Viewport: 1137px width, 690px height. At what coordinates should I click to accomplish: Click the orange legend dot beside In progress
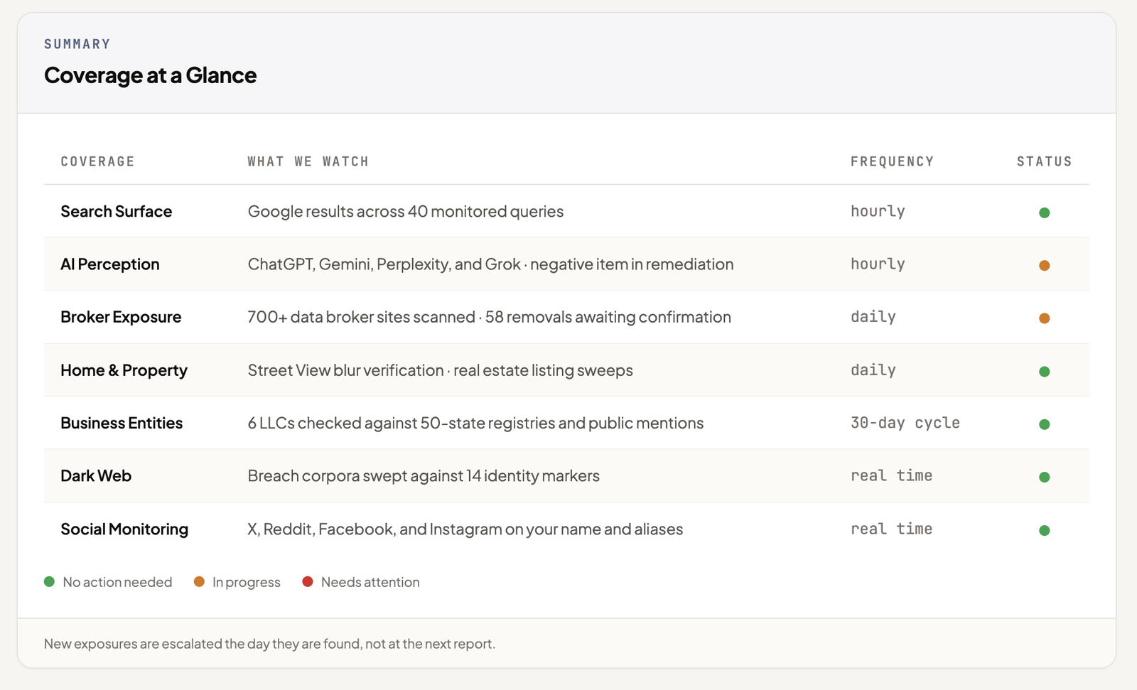(199, 581)
